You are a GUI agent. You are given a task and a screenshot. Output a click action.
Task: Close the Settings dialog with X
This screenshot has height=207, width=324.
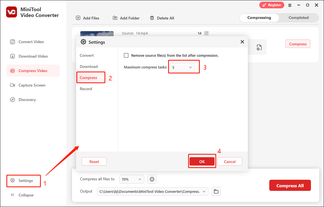[242, 42]
